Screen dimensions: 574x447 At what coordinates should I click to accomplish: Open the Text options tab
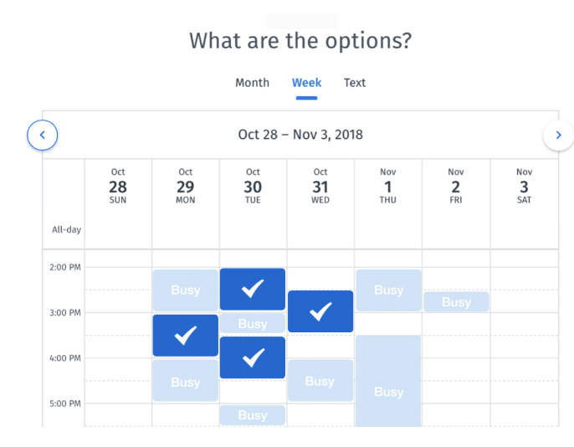click(355, 83)
